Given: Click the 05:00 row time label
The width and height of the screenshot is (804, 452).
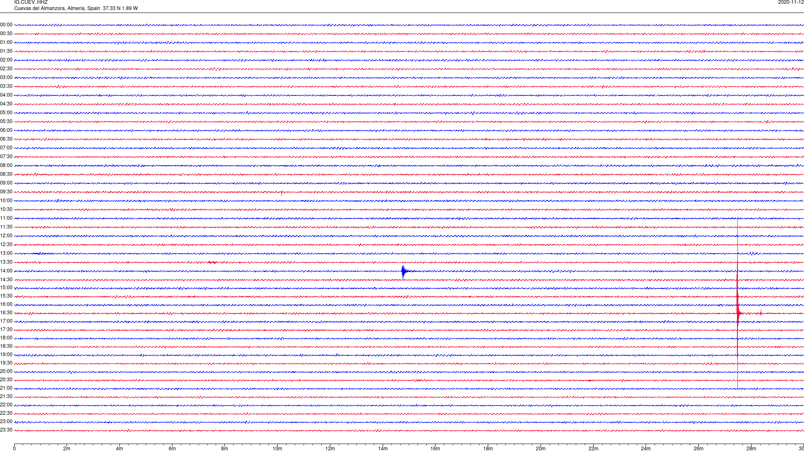Looking at the screenshot, I should pyautogui.click(x=6, y=113).
